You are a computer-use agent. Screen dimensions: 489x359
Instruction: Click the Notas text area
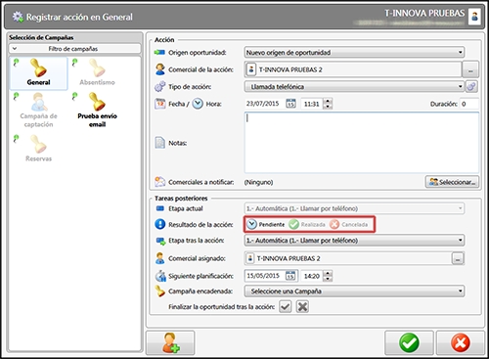(x=362, y=143)
